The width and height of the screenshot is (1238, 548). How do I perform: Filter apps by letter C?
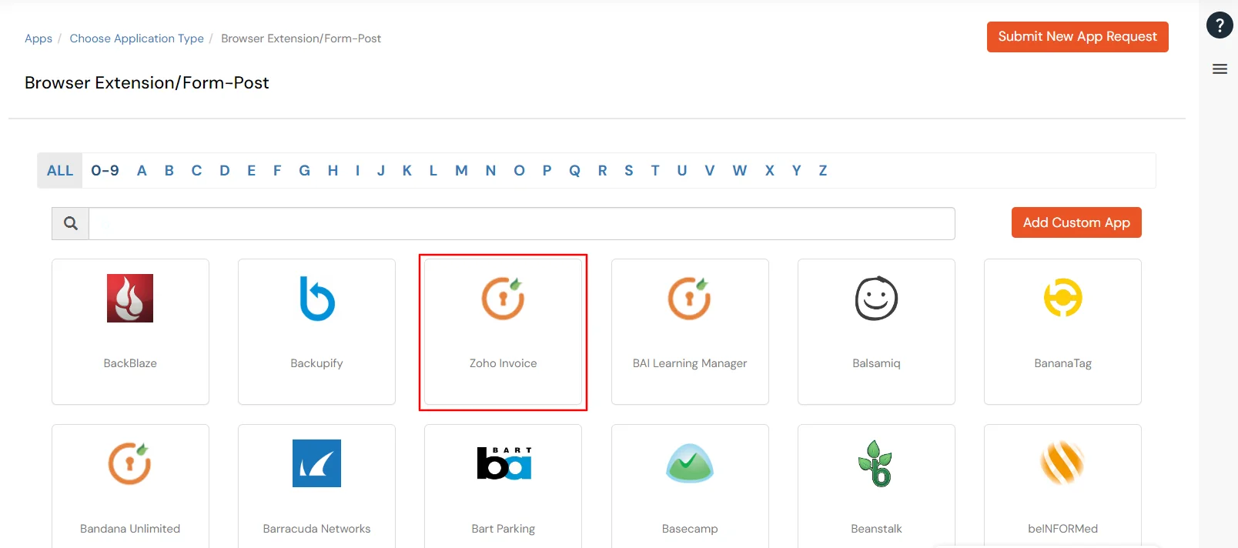(x=196, y=171)
